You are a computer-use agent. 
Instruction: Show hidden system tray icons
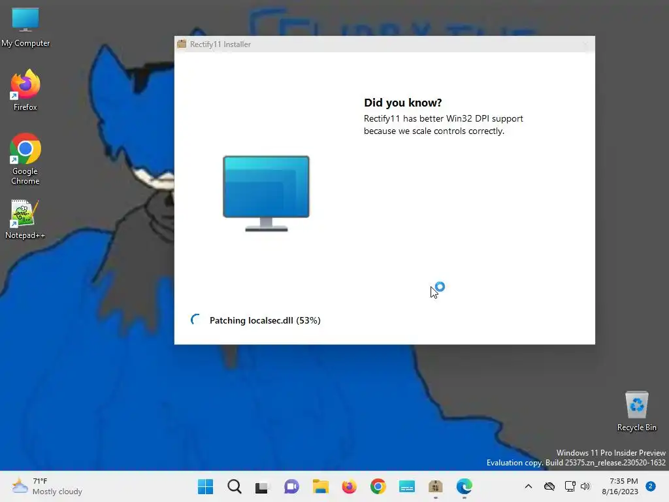click(x=528, y=486)
